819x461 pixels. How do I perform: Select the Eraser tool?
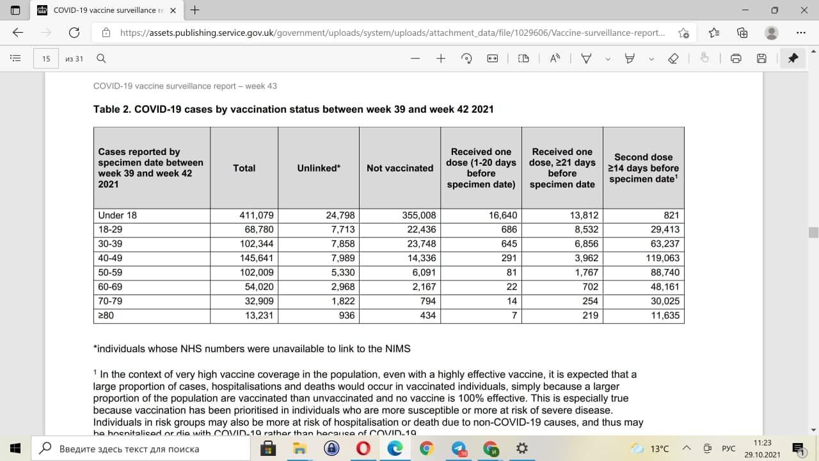coord(672,58)
